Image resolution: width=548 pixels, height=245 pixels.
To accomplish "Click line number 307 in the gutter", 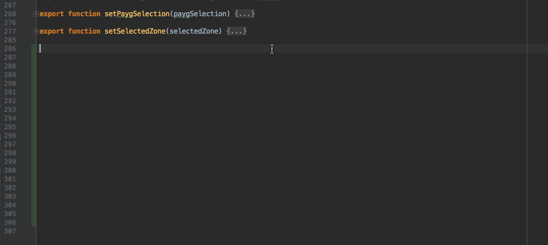I will coord(10,232).
